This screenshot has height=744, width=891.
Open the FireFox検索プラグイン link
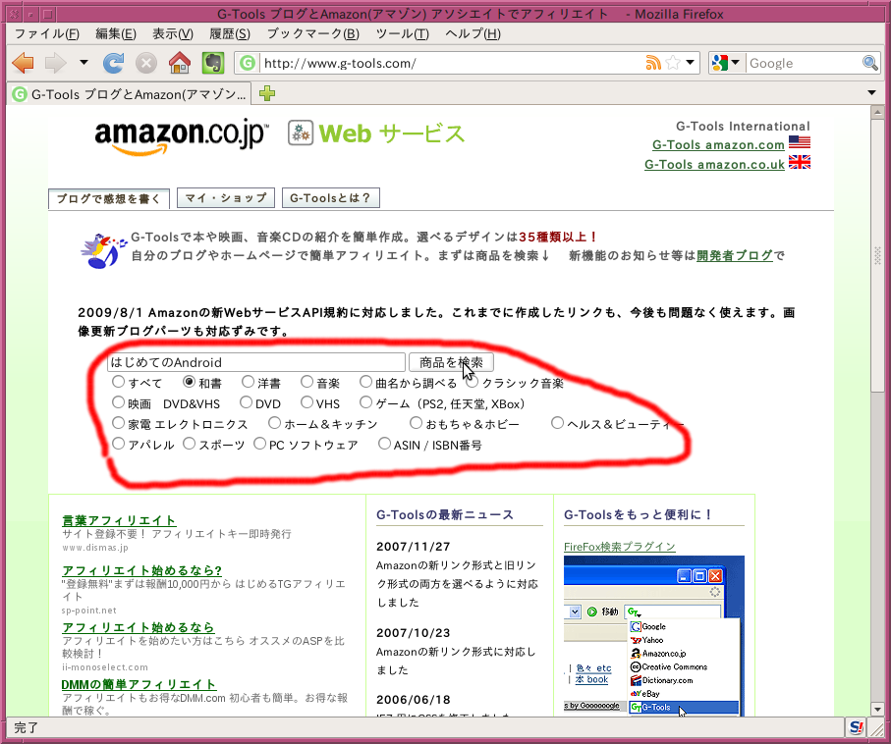620,547
